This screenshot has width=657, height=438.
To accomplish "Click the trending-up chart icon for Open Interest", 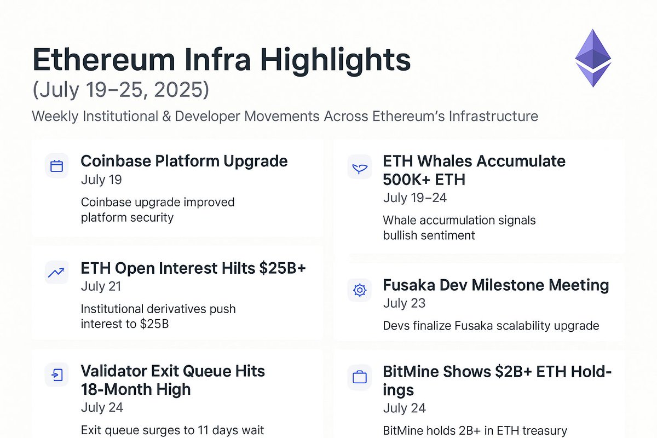I will tap(56, 272).
